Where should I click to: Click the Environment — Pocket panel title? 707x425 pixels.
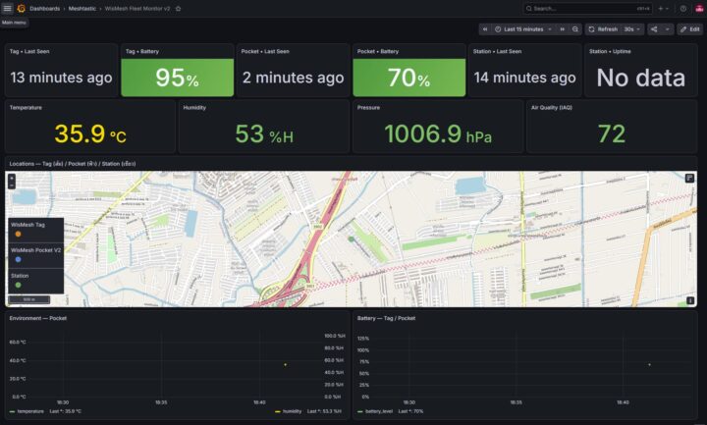click(38, 318)
